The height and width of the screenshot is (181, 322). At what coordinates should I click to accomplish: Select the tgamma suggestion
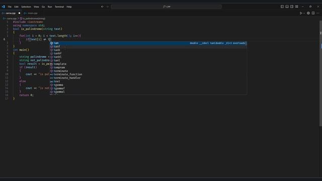(x=148, y=85)
